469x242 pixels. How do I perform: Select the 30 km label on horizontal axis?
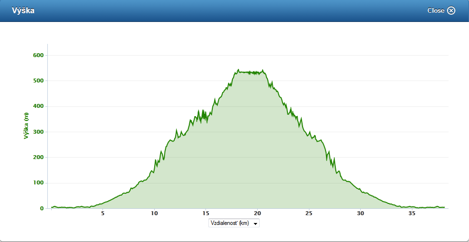(360, 214)
